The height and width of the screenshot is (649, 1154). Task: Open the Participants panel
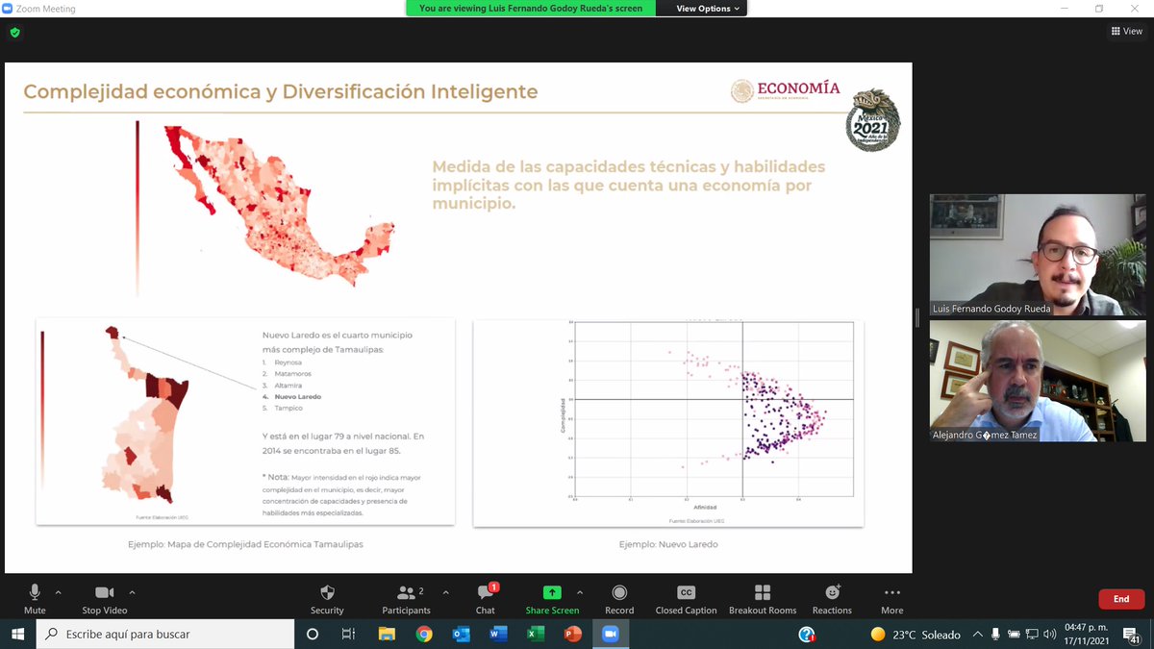tap(407, 599)
